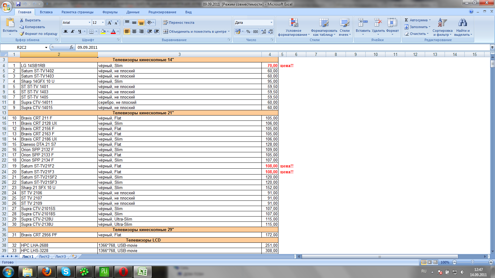
Task: Open the Вставка ribbon tab
Action: [46, 12]
